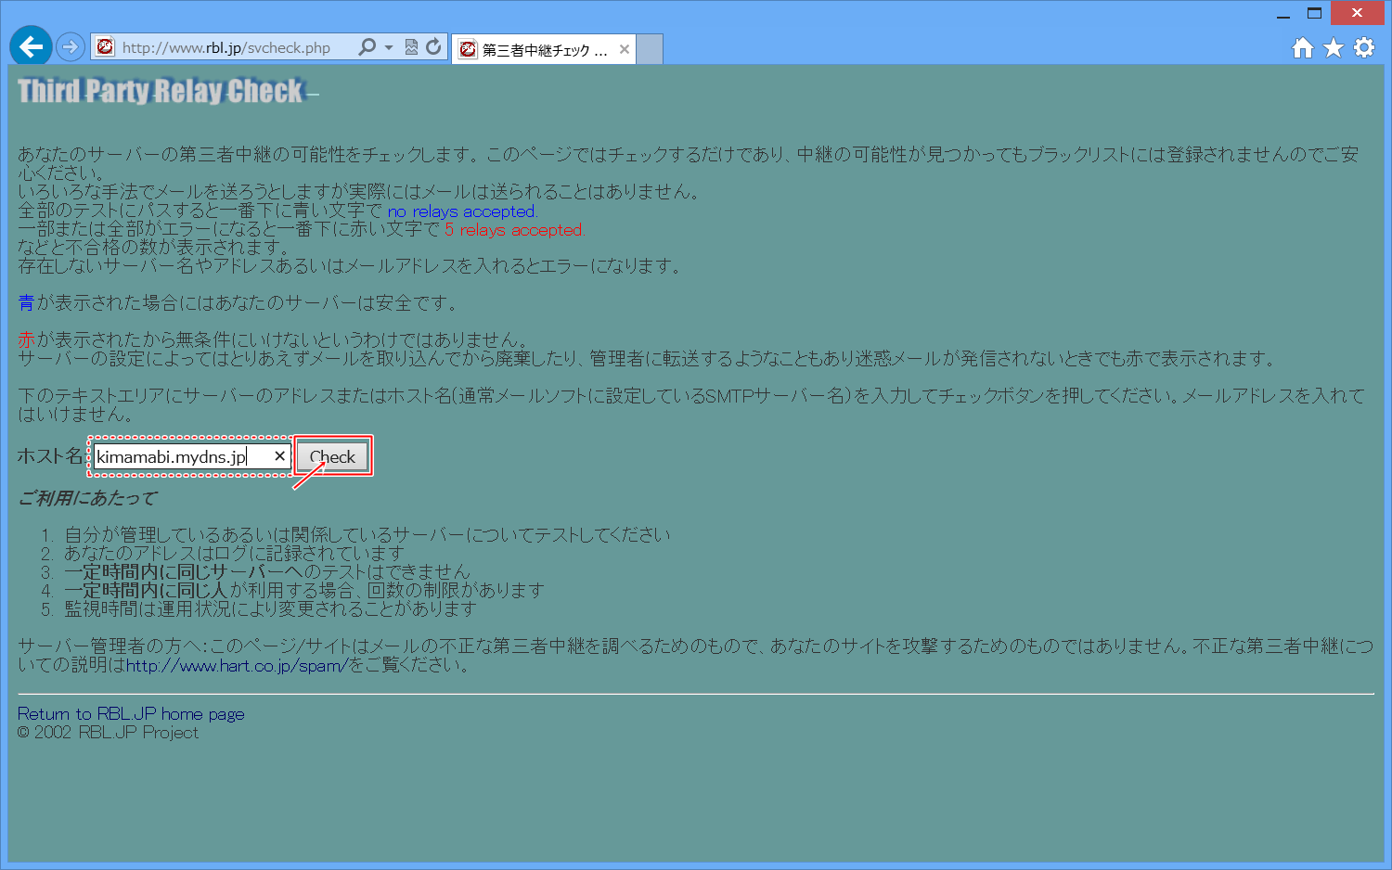Click the URL text in the address bar
Screen dimensions: 1392x870
tap(227, 47)
